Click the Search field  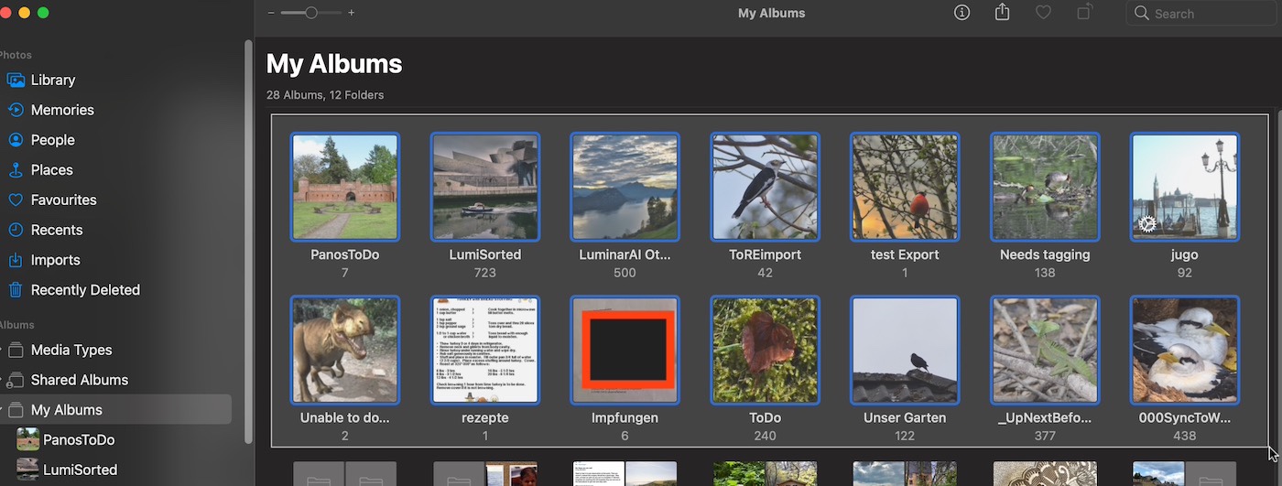point(1200,14)
